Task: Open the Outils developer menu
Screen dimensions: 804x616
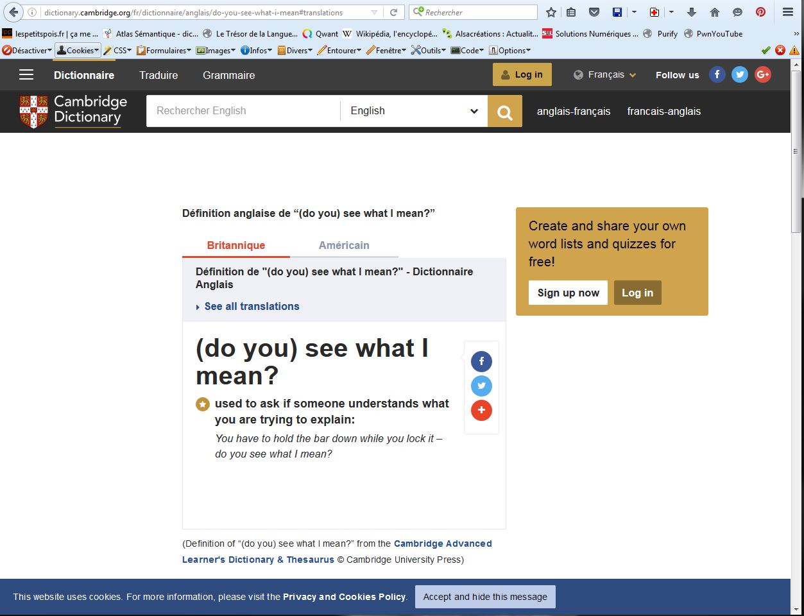Action: pos(429,50)
